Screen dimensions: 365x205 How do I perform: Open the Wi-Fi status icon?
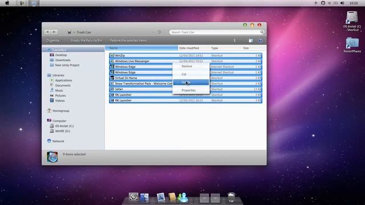coord(330,3)
